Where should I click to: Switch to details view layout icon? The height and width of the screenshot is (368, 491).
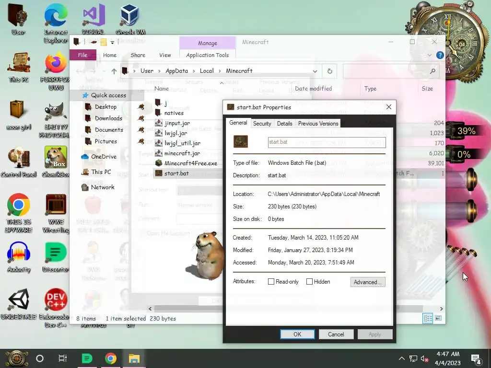click(x=428, y=318)
